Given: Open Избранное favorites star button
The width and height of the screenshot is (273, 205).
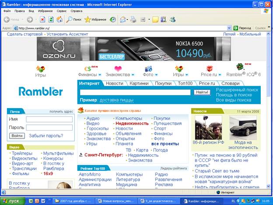Looking at the screenshot, I should 95,20.
